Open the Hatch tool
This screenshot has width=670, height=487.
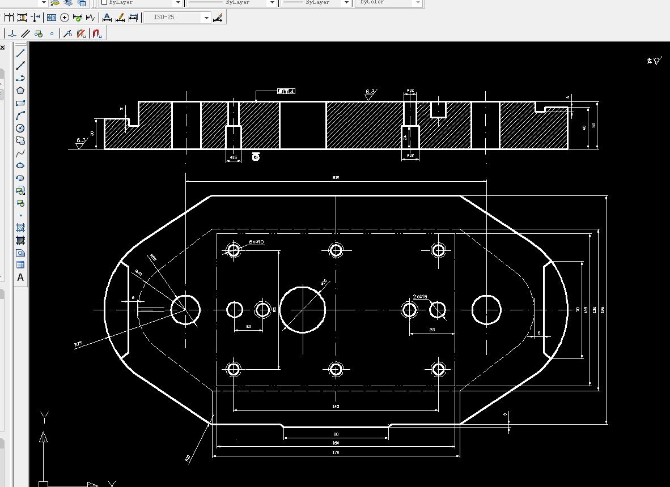coord(20,228)
